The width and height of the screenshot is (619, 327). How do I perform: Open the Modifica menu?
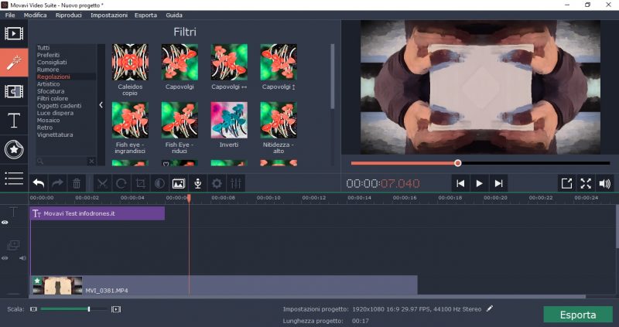pyautogui.click(x=35, y=15)
